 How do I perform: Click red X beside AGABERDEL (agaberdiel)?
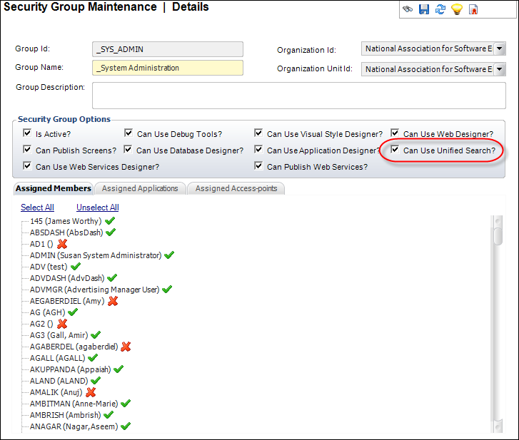click(x=126, y=347)
